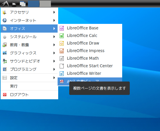Expand the システムツール submenu arrow

[54, 37]
